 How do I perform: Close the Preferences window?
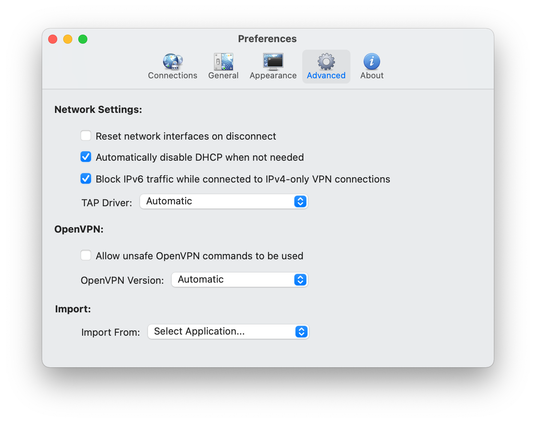(53, 39)
